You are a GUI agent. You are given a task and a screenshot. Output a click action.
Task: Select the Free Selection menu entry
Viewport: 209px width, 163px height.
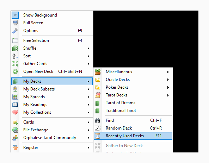pyautogui.click(x=52, y=40)
